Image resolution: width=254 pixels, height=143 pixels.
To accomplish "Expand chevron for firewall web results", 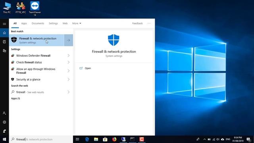I will (69, 92).
